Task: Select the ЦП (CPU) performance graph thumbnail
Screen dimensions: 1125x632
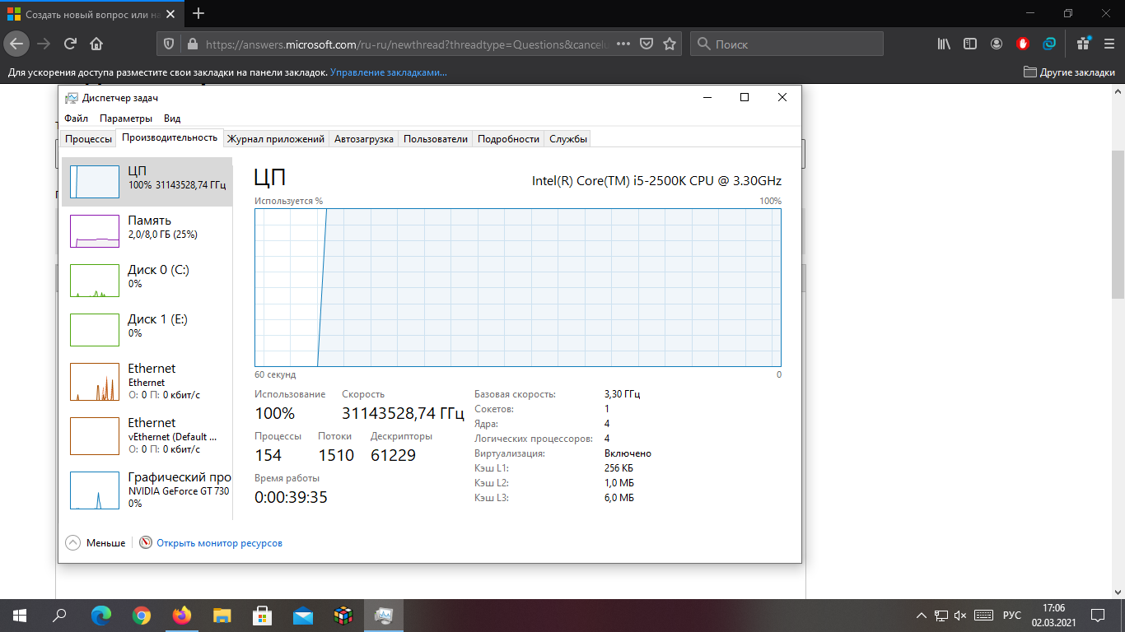Action: click(95, 181)
